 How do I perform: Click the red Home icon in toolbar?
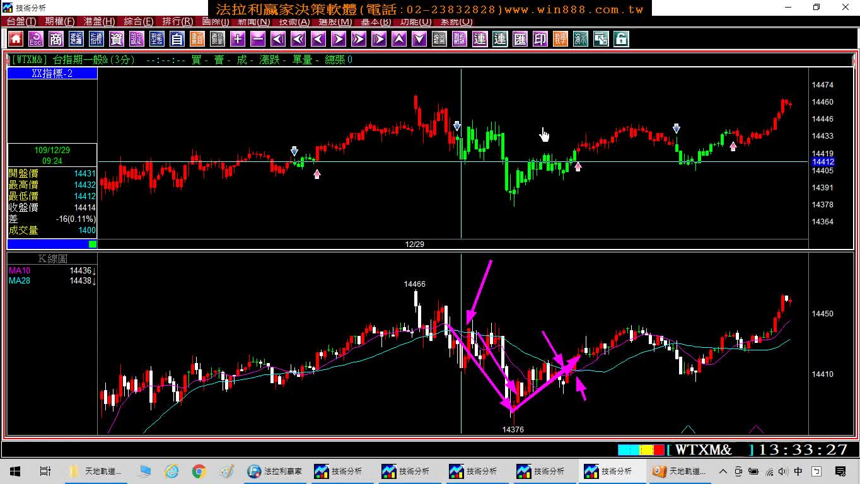pos(16,39)
